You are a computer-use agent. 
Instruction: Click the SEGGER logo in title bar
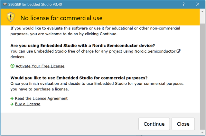[5, 4]
